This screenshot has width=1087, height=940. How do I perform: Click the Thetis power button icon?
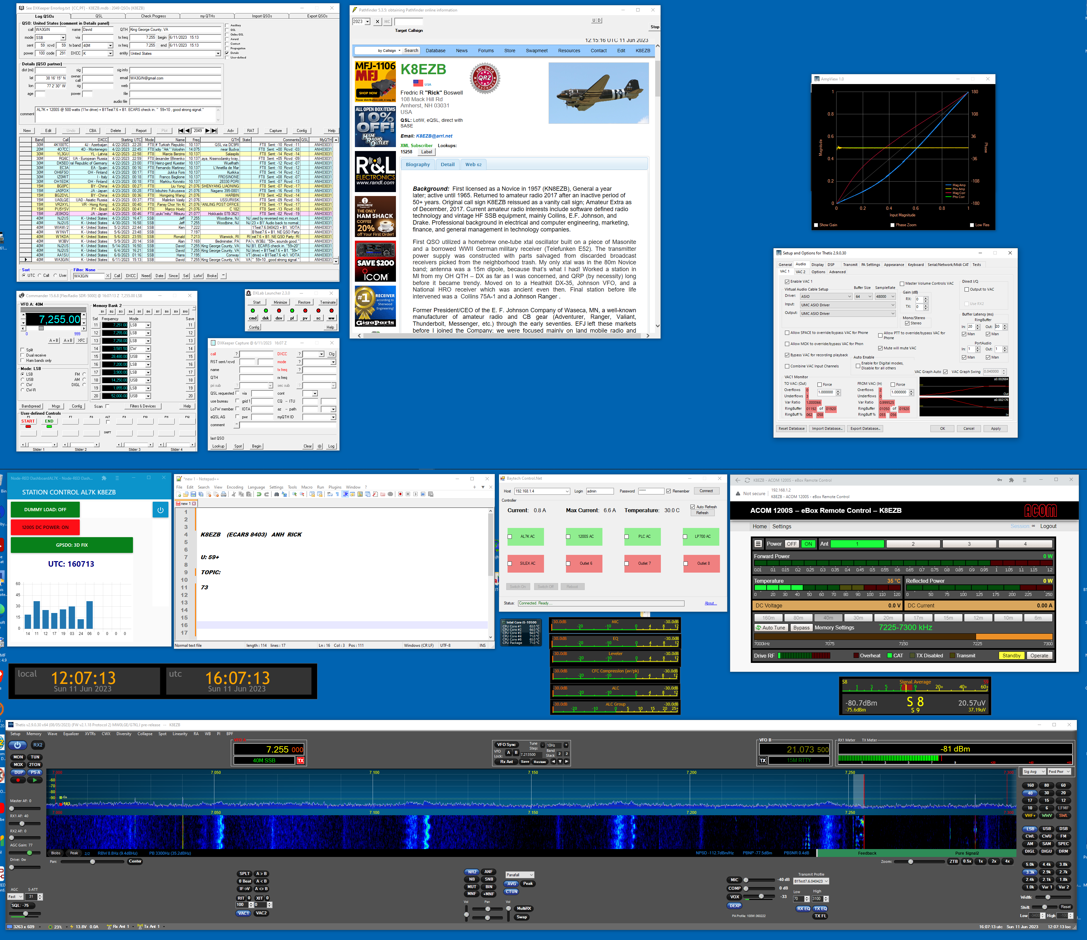17,745
